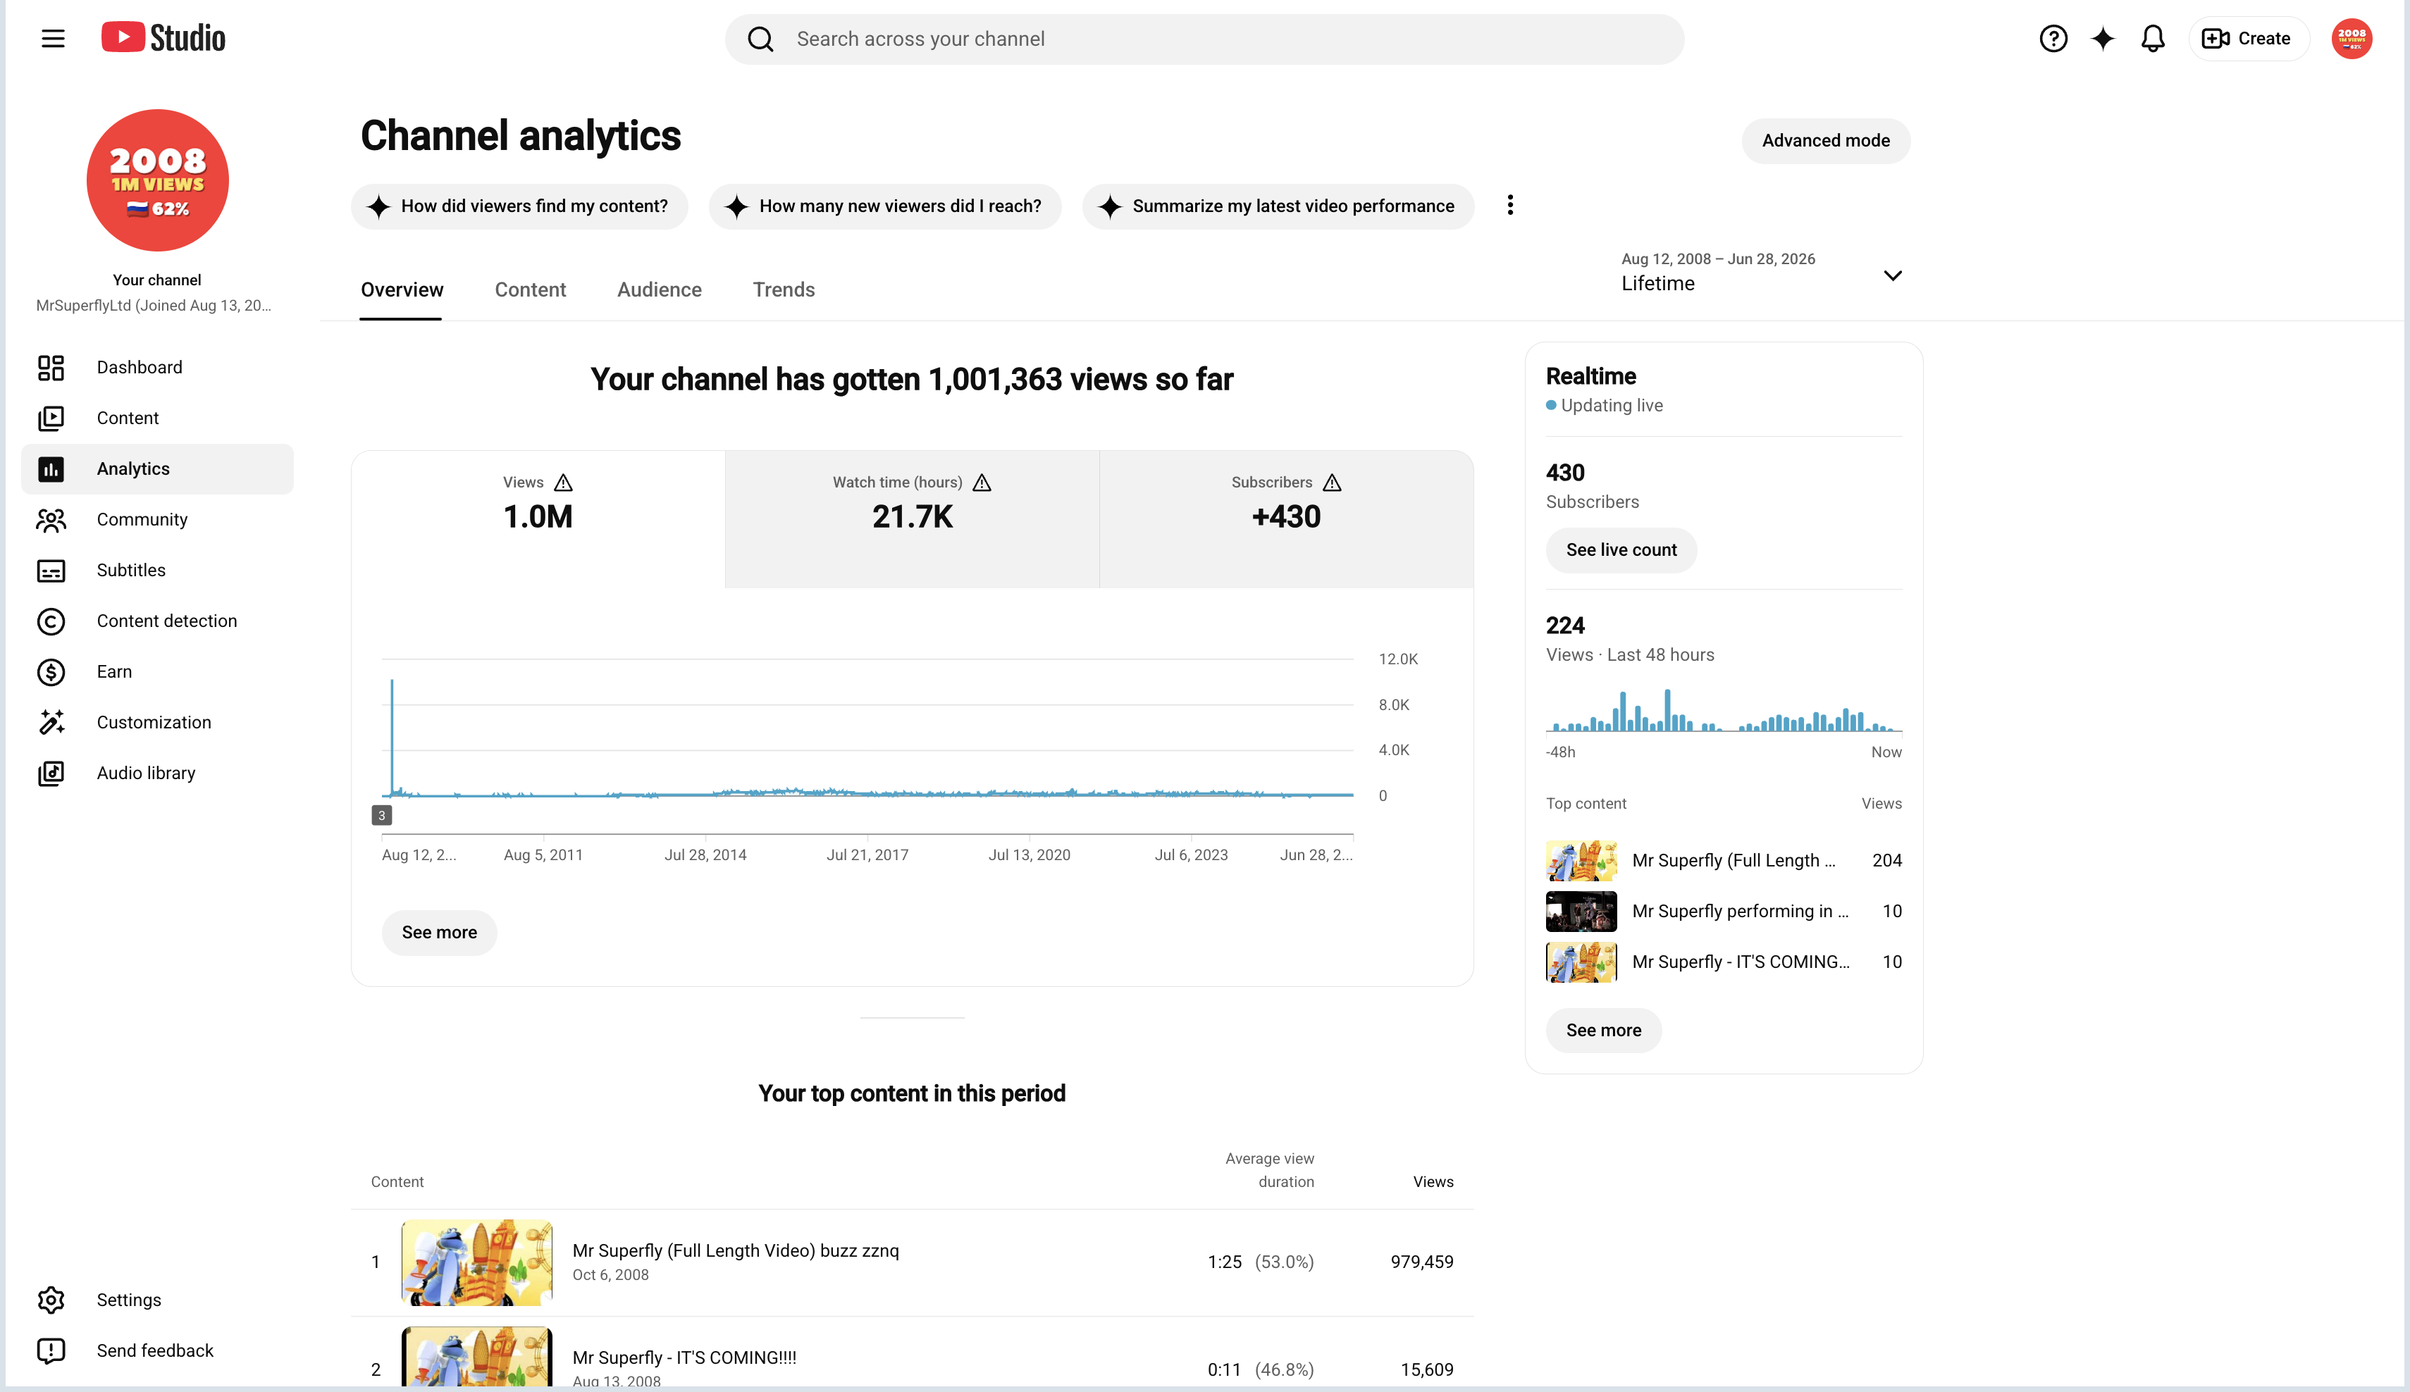Viewport: 2410px width, 1392px height.
Task: Click the top content rank 1 video thumbnail
Action: tap(477, 1262)
